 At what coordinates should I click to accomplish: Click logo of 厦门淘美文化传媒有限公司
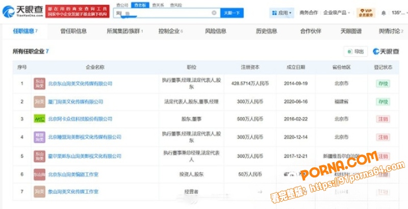point(40,101)
